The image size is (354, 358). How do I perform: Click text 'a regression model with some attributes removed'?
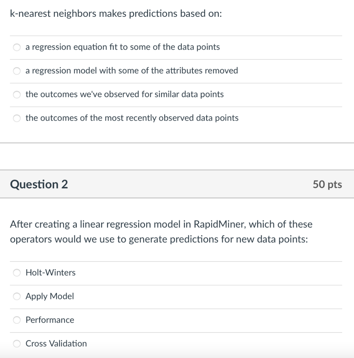(x=132, y=71)
